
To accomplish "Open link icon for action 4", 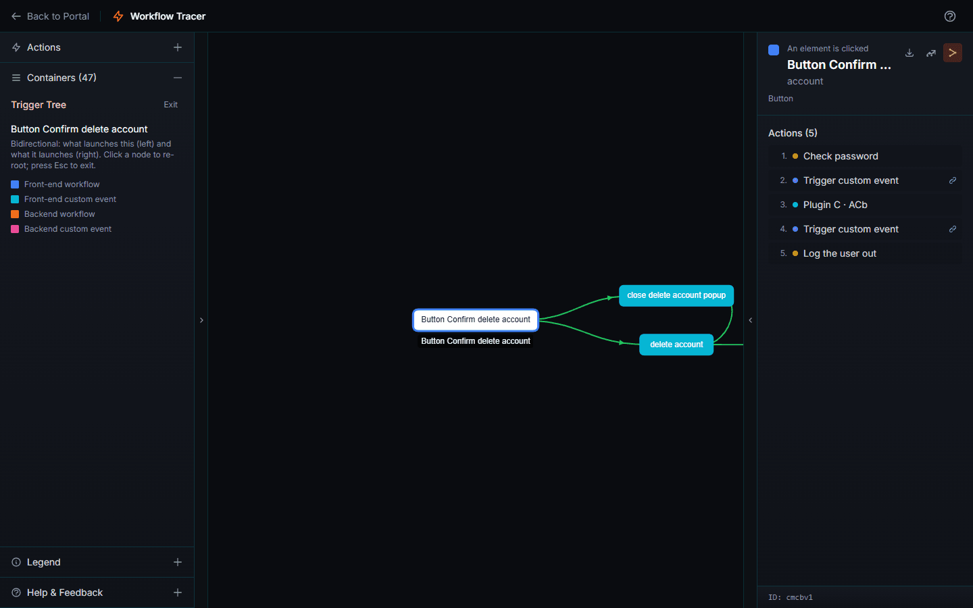I will coord(953,229).
